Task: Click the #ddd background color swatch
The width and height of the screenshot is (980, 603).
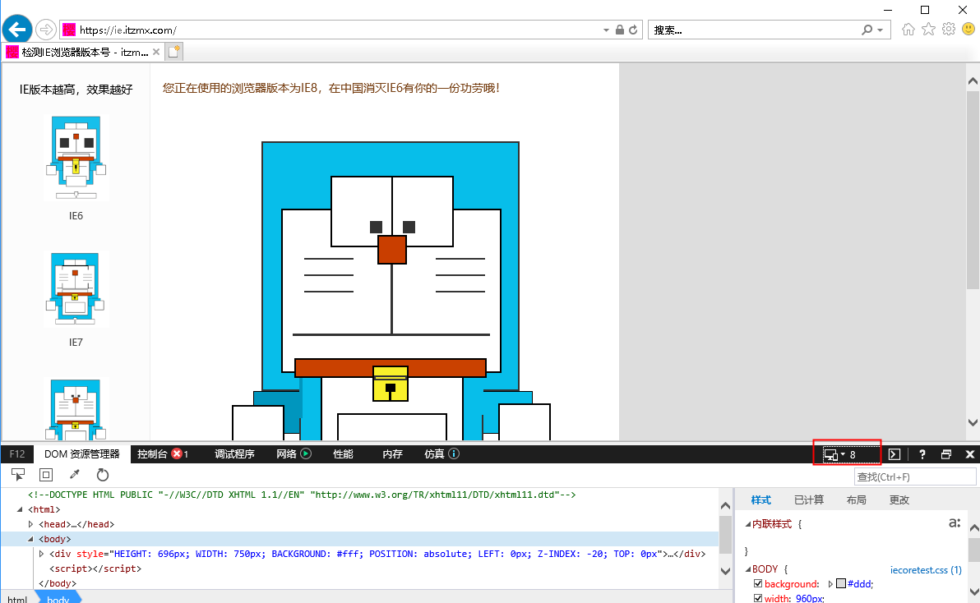Action: 840,583
